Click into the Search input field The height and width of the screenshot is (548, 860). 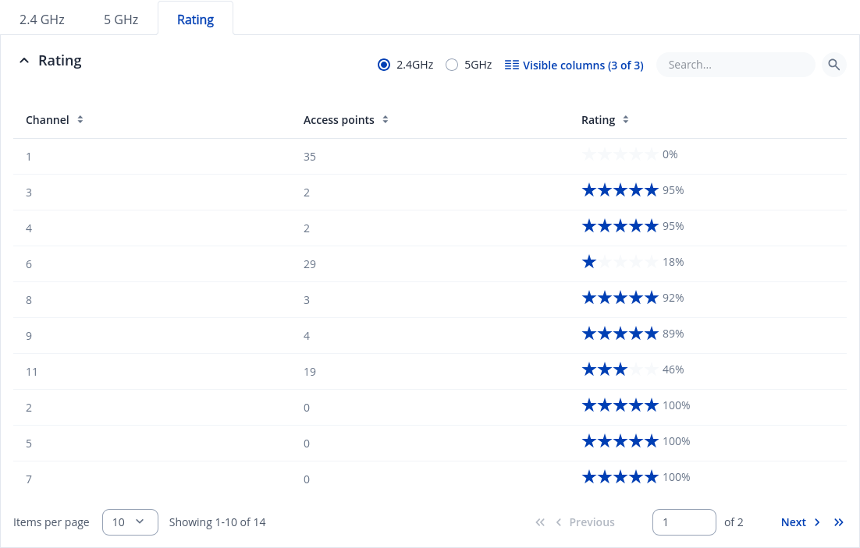point(735,65)
